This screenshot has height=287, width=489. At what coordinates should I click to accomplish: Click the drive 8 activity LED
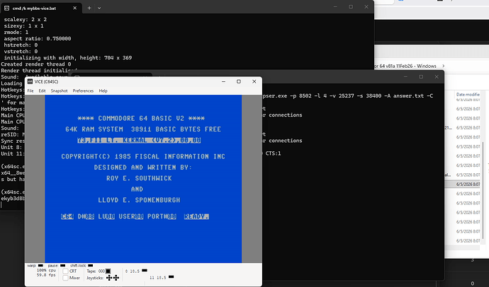[x=145, y=271]
